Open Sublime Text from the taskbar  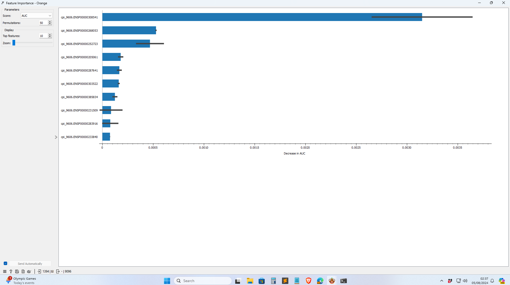coord(285,281)
